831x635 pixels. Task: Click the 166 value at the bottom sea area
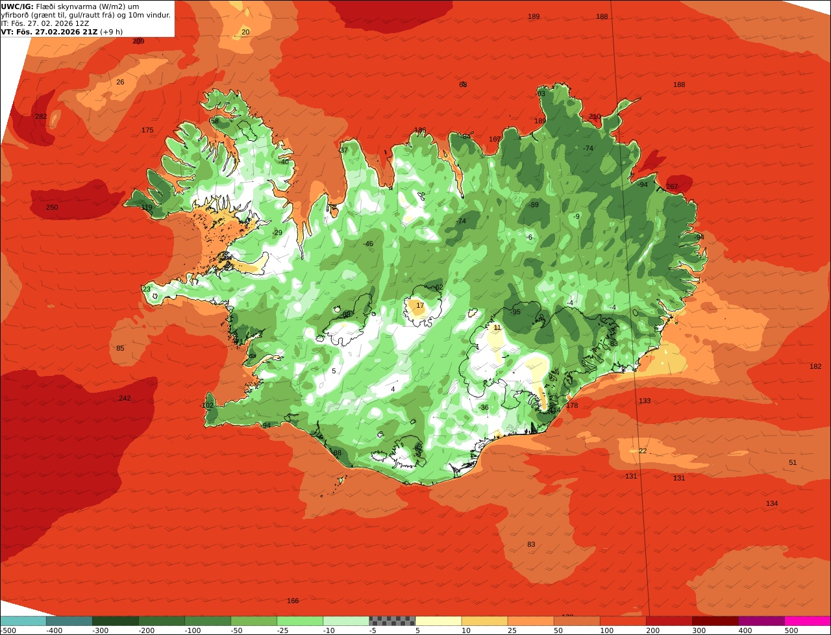click(293, 601)
